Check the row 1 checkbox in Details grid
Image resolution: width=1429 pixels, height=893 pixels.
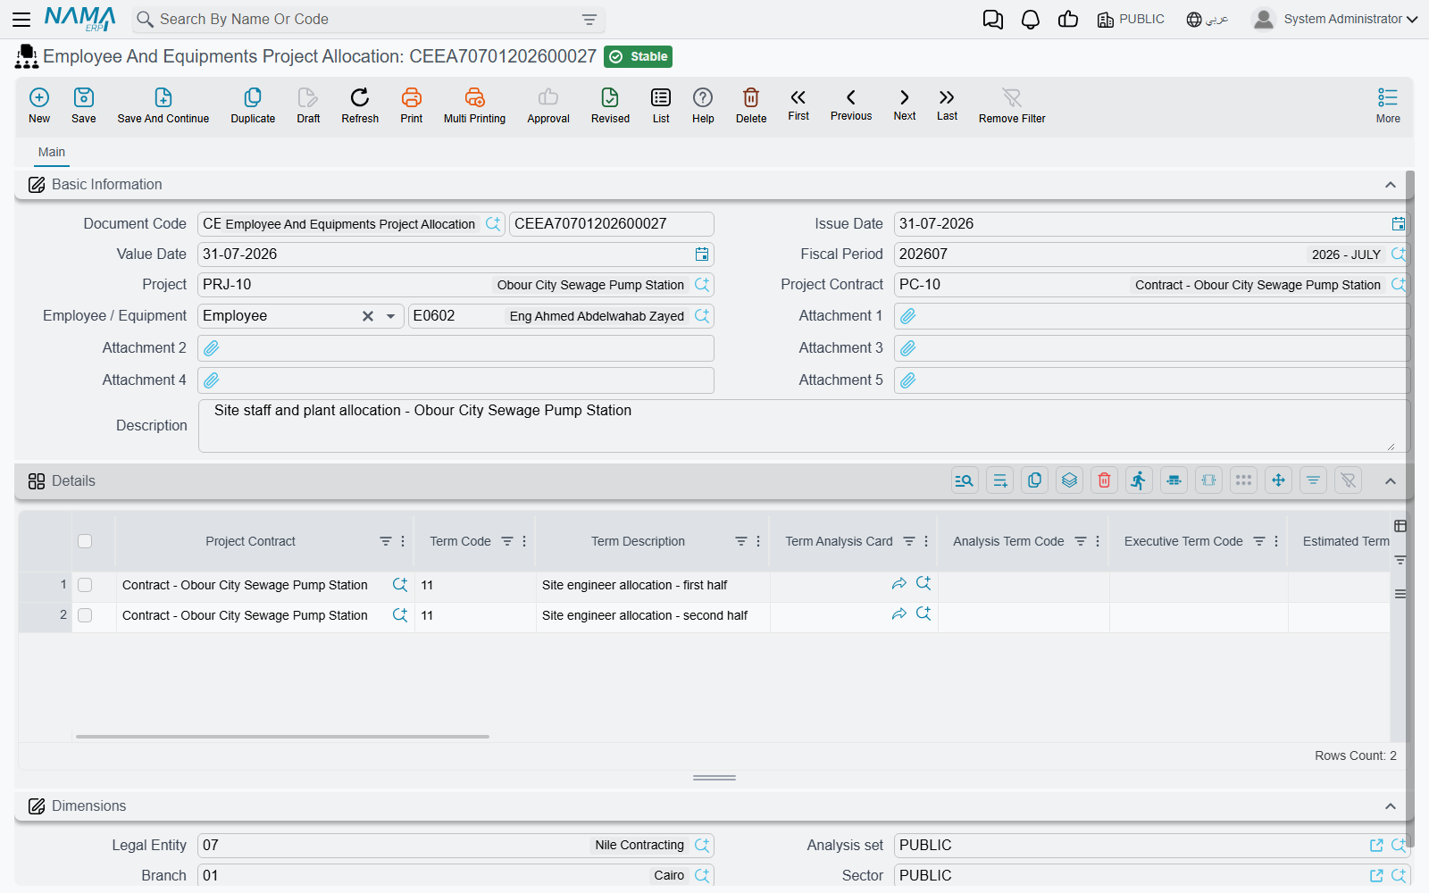(x=85, y=585)
